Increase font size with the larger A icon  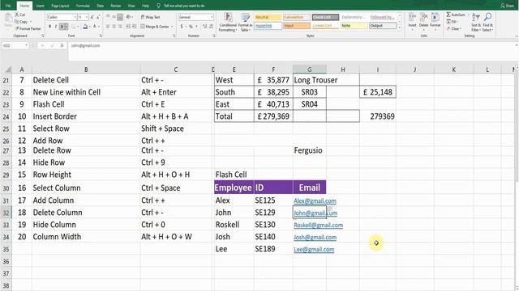point(92,17)
